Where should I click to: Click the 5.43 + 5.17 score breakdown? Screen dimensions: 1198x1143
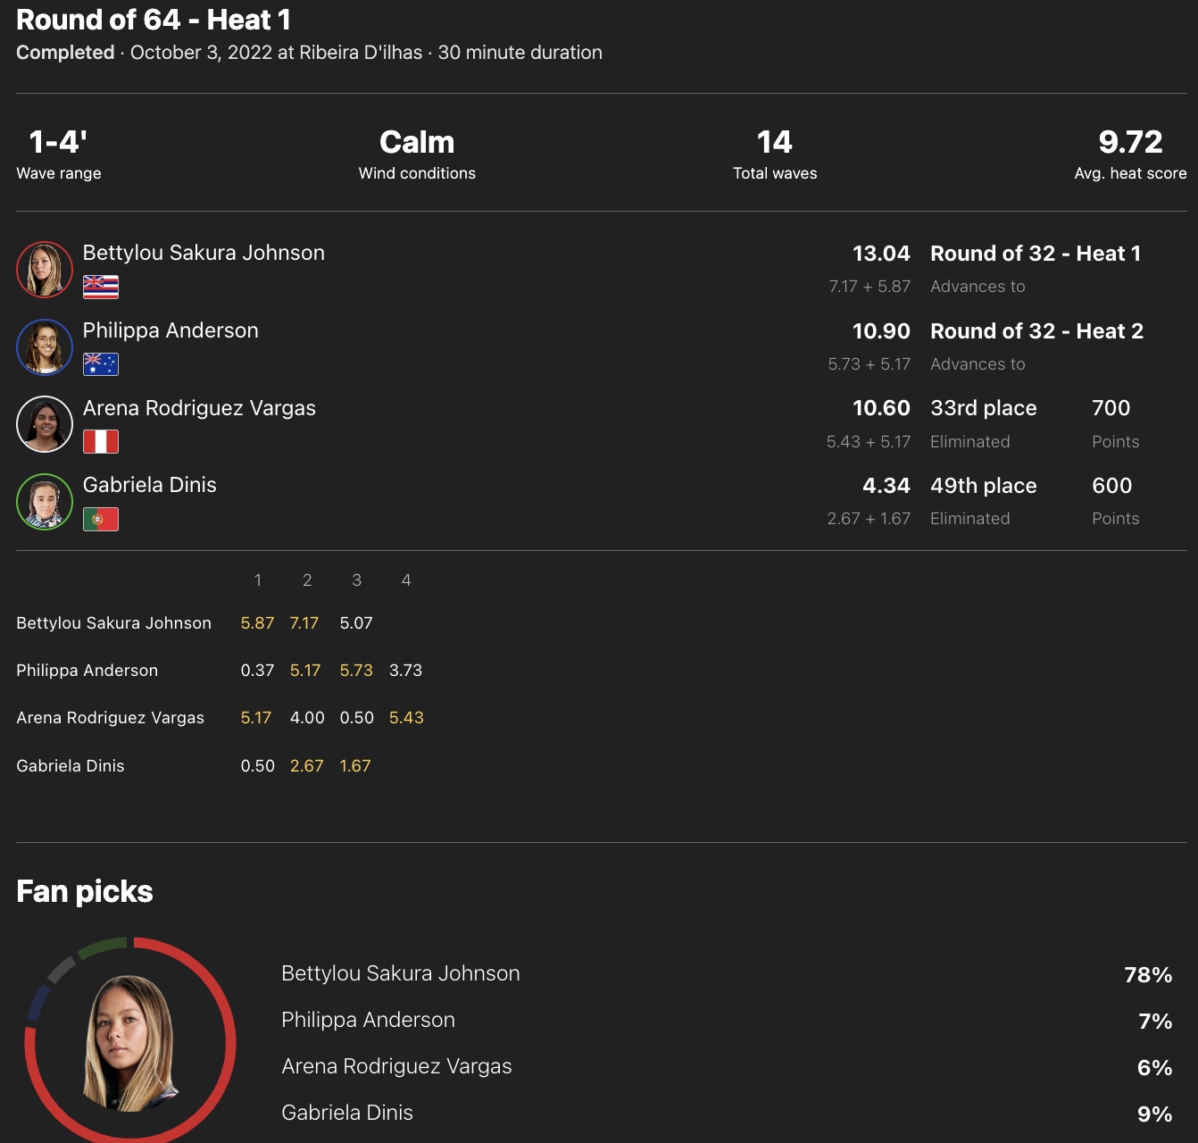869,442
